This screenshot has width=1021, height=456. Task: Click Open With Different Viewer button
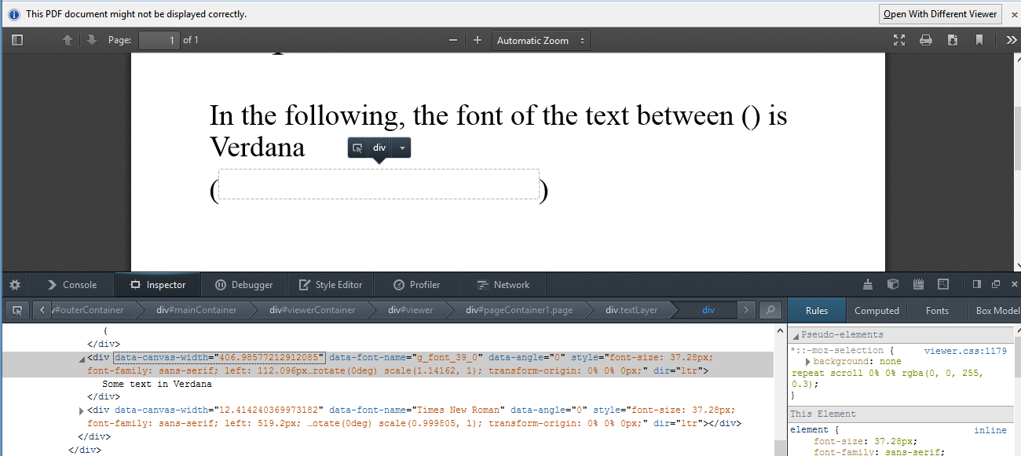coord(940,14)
